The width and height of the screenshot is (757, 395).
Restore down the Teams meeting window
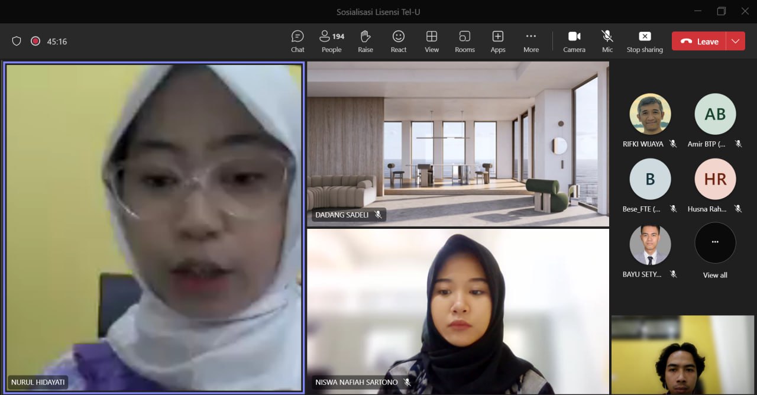tap(721, 11)
